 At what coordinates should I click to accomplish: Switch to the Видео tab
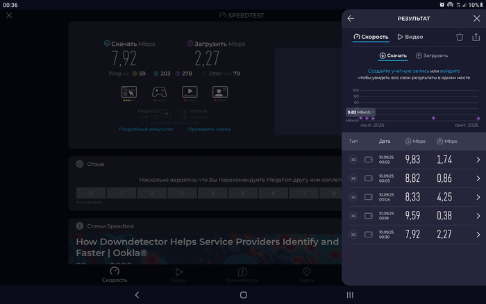410,37
